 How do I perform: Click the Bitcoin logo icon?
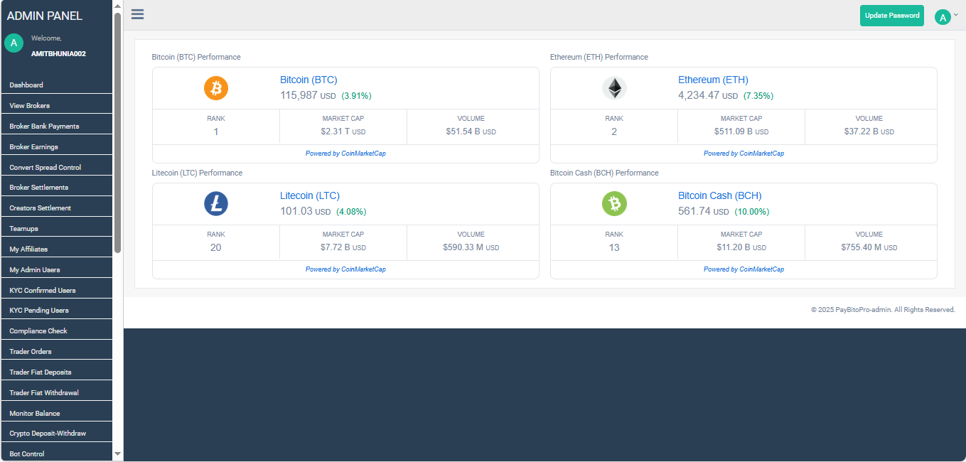tap(215, 88)
